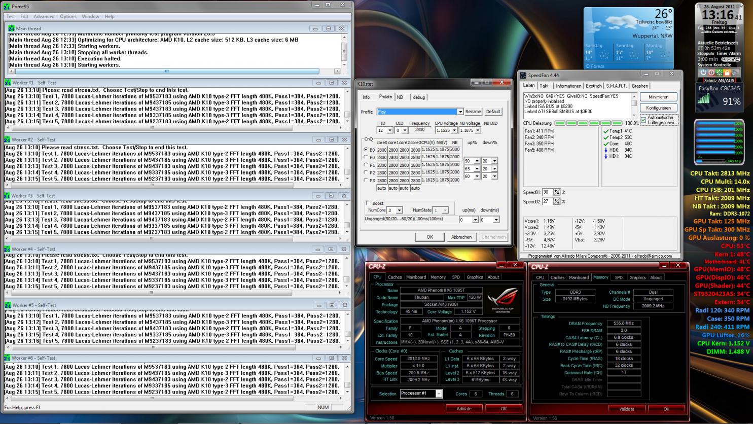753x424 pixels.
Task: Select the P1 state radio button
Action: click(x=366, y=165)
